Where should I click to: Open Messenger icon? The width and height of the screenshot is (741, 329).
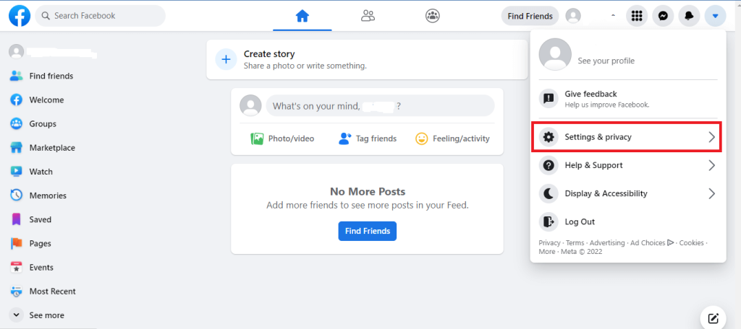pos(663,16)
